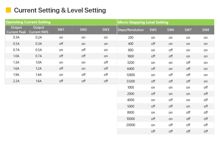Click the Steps/Revolution column header
The width and height of the screenshot is (220, 141).
pyautogui.click(x=131, y=30)
